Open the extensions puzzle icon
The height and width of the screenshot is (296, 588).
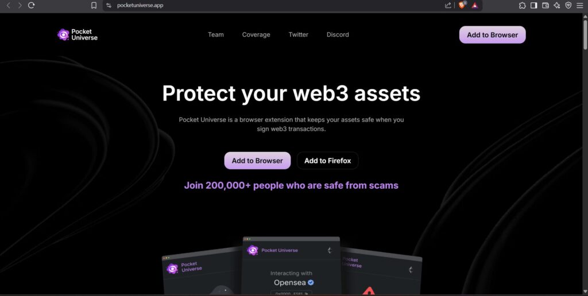pyautogui.click(x=522, y=5)
